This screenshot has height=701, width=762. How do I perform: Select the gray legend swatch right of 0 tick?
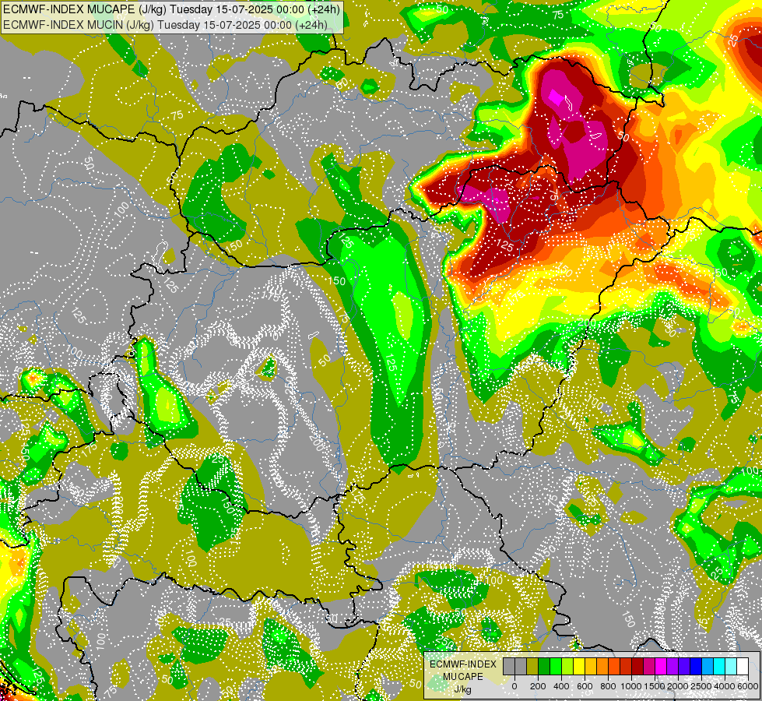click(x=521, y=666)
